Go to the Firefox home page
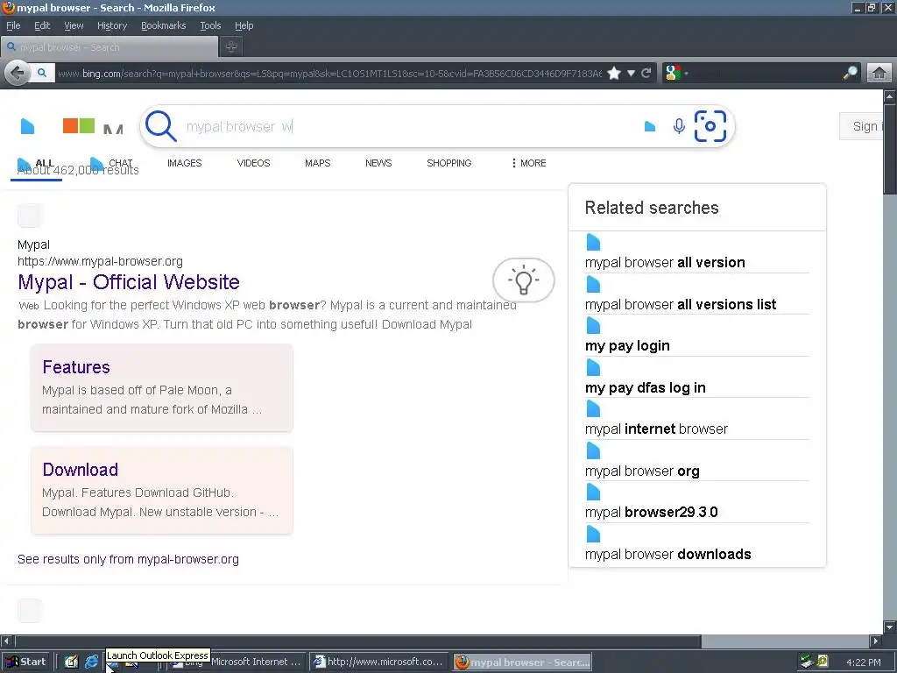The width and height of the screenshot is (897, 673). (879, 74)
